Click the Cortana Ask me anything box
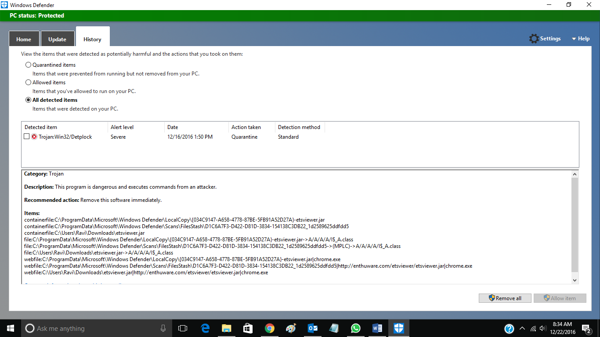Screen dimensions: 600x337 pos(97,328)
